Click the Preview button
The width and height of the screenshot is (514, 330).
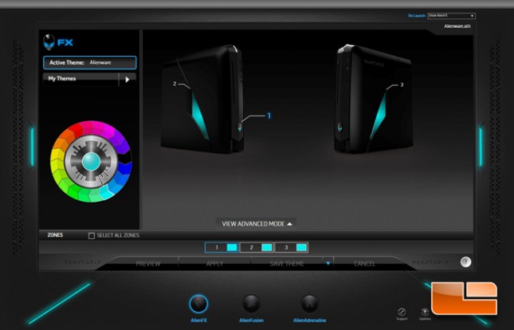point(148,264)
